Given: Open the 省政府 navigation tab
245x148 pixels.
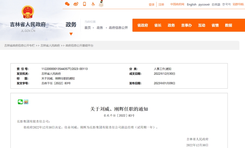Looking at the screenshot, I should [x=143, y=25].
